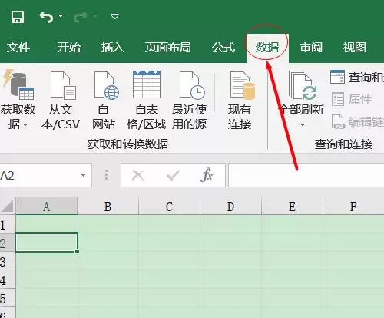
Task: Click the Insert Function fx icon
Action: pyautogui.click(x=207, y=175)
